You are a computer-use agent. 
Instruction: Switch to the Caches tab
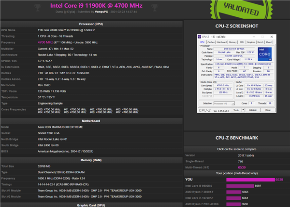tap(211, 42)
